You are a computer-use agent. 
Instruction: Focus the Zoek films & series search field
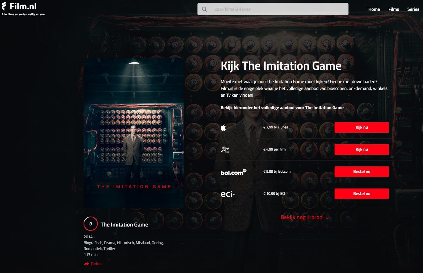click(x=273, y=9)
